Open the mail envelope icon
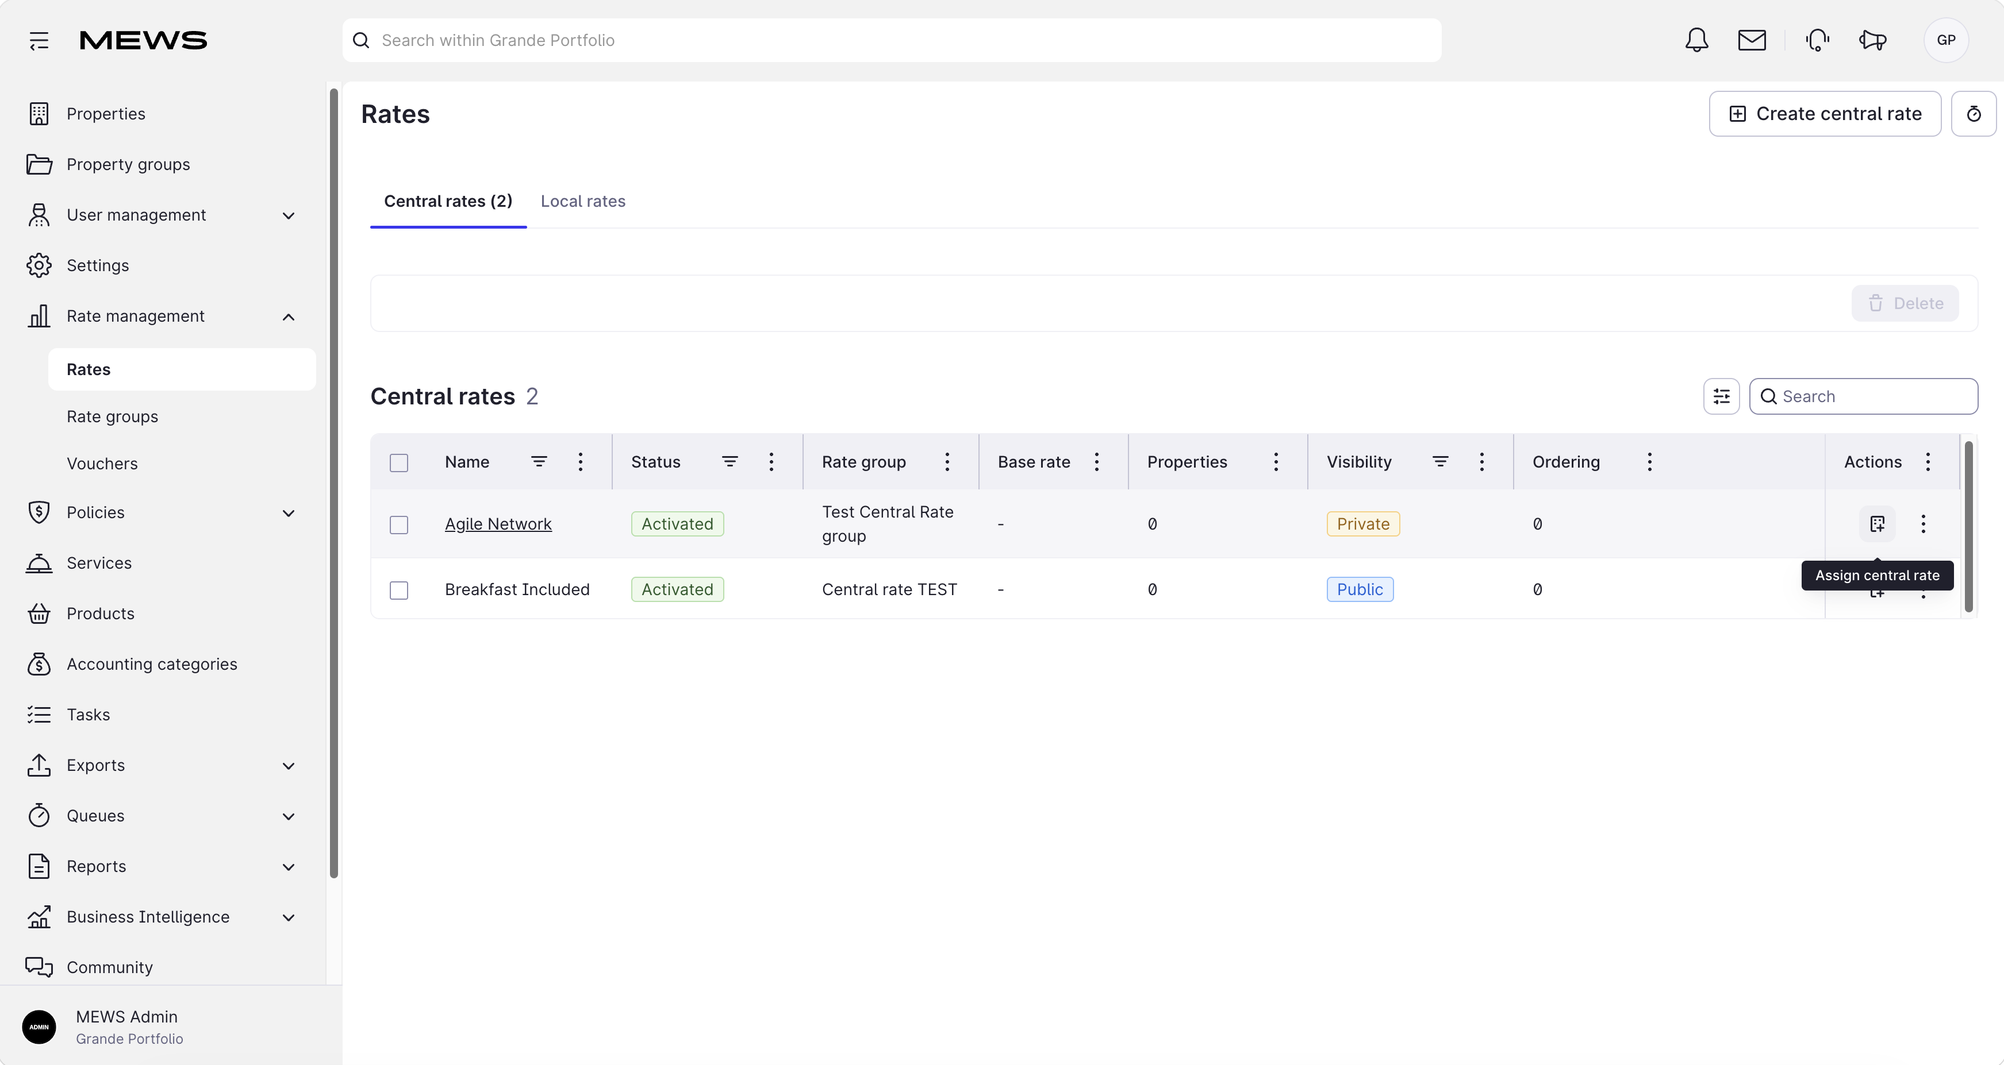 (x=1752, y=40)
